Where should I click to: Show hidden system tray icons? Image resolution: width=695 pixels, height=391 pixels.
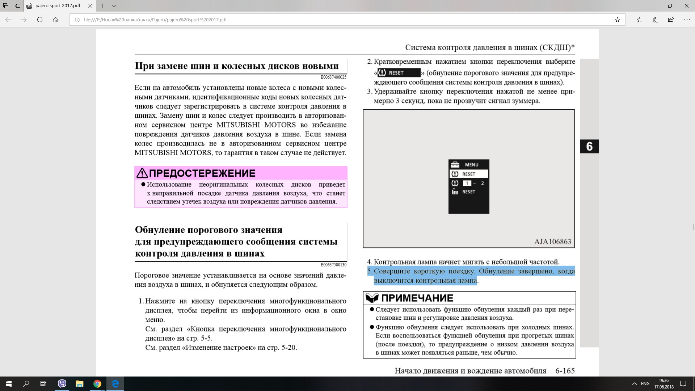pyautogui.click(x=634, y=384)
